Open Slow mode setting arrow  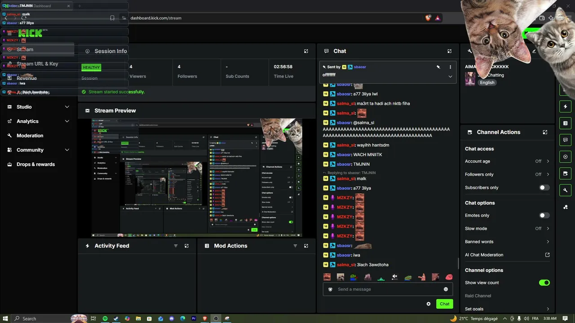(x=548, y=228)
